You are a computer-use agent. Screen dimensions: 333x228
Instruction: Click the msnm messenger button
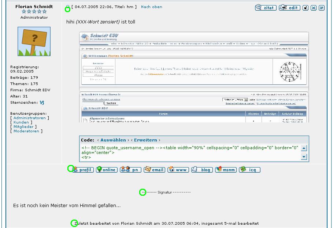(x=226, y=170)
